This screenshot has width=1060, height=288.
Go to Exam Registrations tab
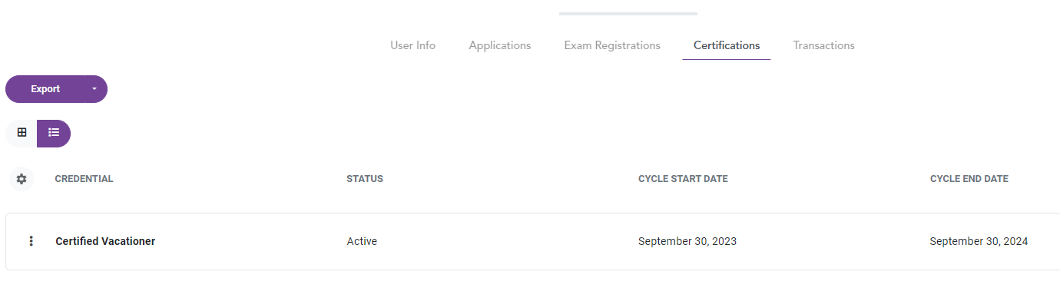coord(612,45)
